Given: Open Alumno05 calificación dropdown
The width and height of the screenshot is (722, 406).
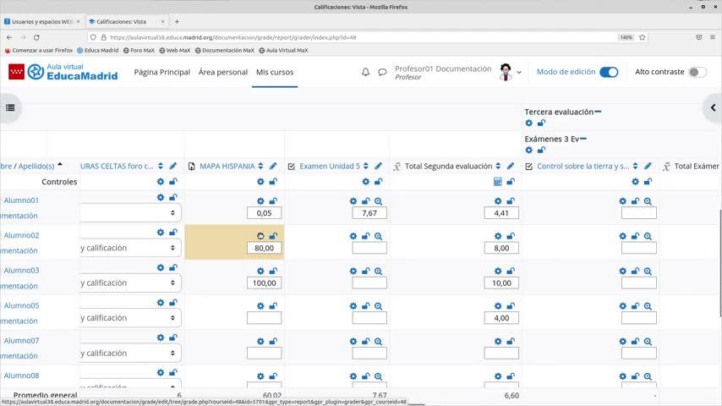Looking at the screenshot, I should (130, 318).
